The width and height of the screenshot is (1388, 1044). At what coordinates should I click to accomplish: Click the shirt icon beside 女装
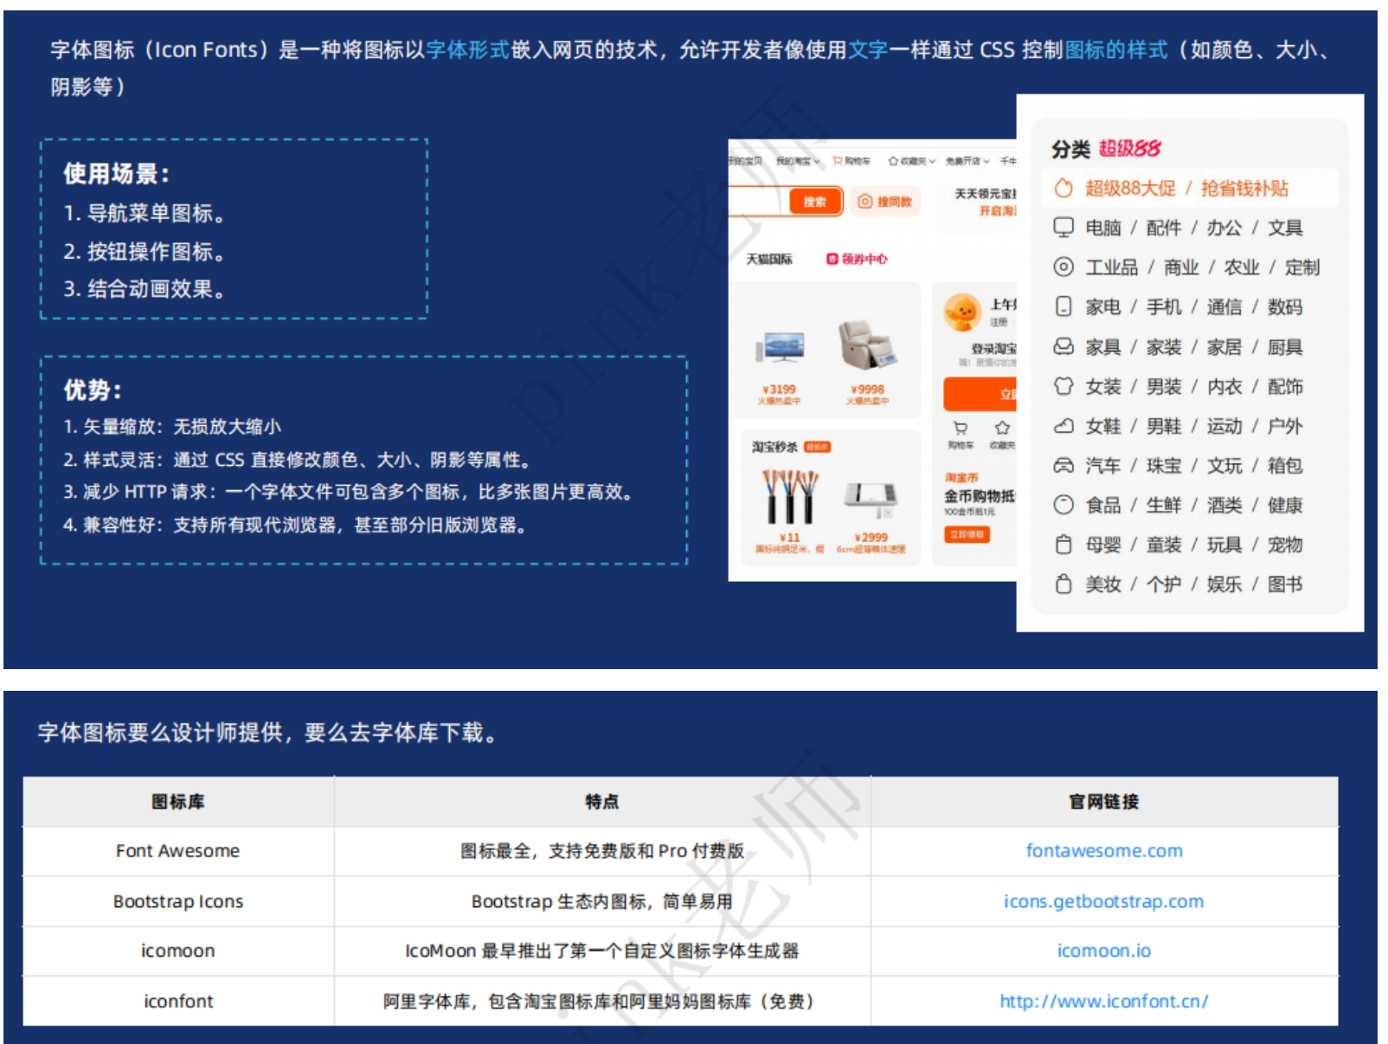pyautogui.click(x=1063, y=386)
